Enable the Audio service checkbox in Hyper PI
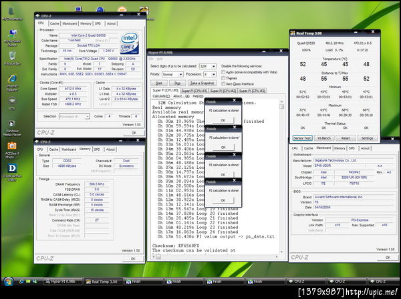The width and height of the screenshot is (401, 299). click(223, 72)
